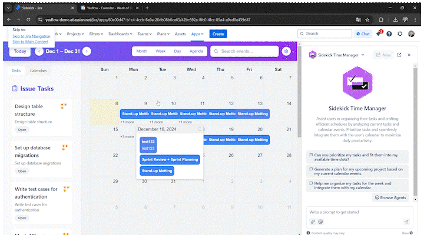Open the test123 event in popover
This screenshot has width=424, height=235.
(148, 145)
